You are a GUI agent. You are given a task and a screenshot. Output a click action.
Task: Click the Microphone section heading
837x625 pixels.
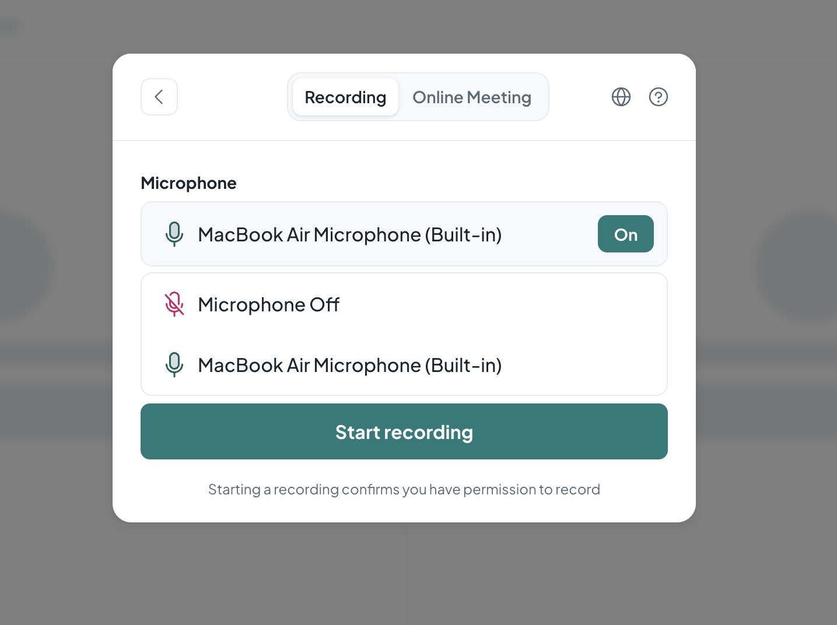(188, 183)
